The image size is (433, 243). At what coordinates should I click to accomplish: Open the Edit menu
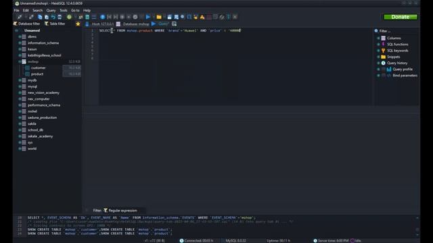pos(26,11)
